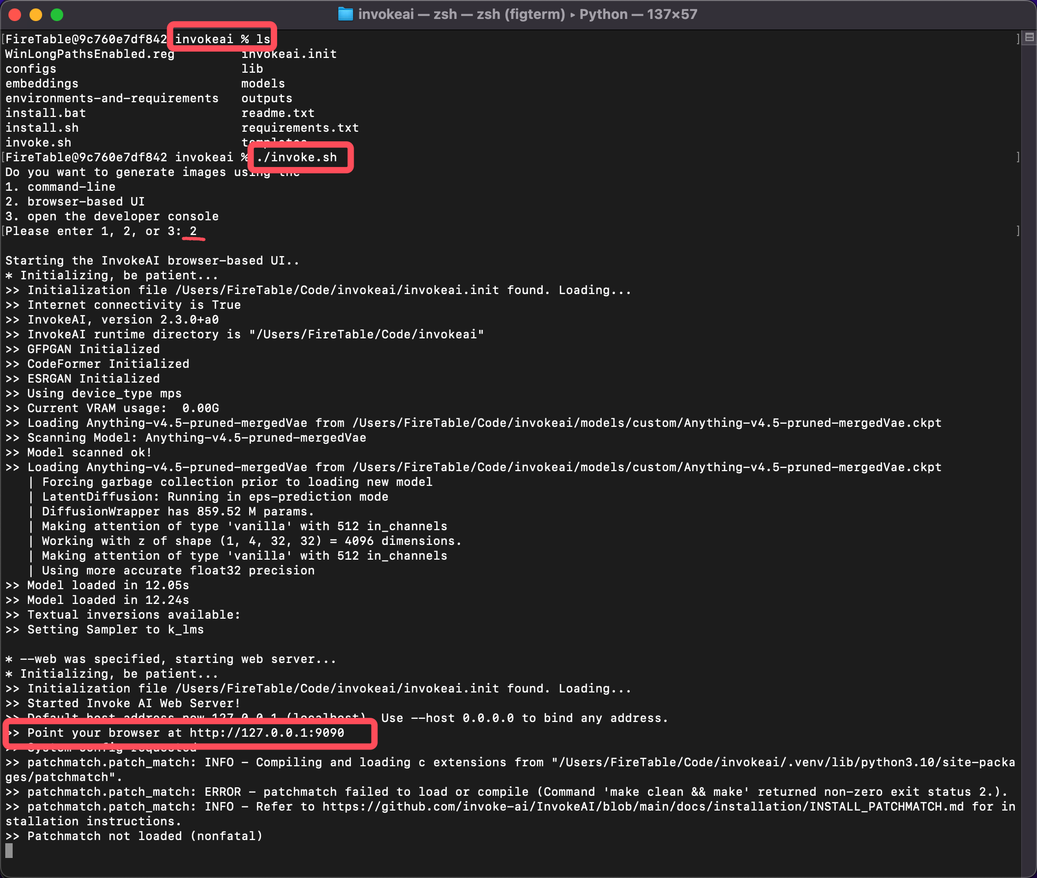Screen dimensions: 1037x878
Task: Click install.sh in the ls file listing
Action: coord(42,128)
